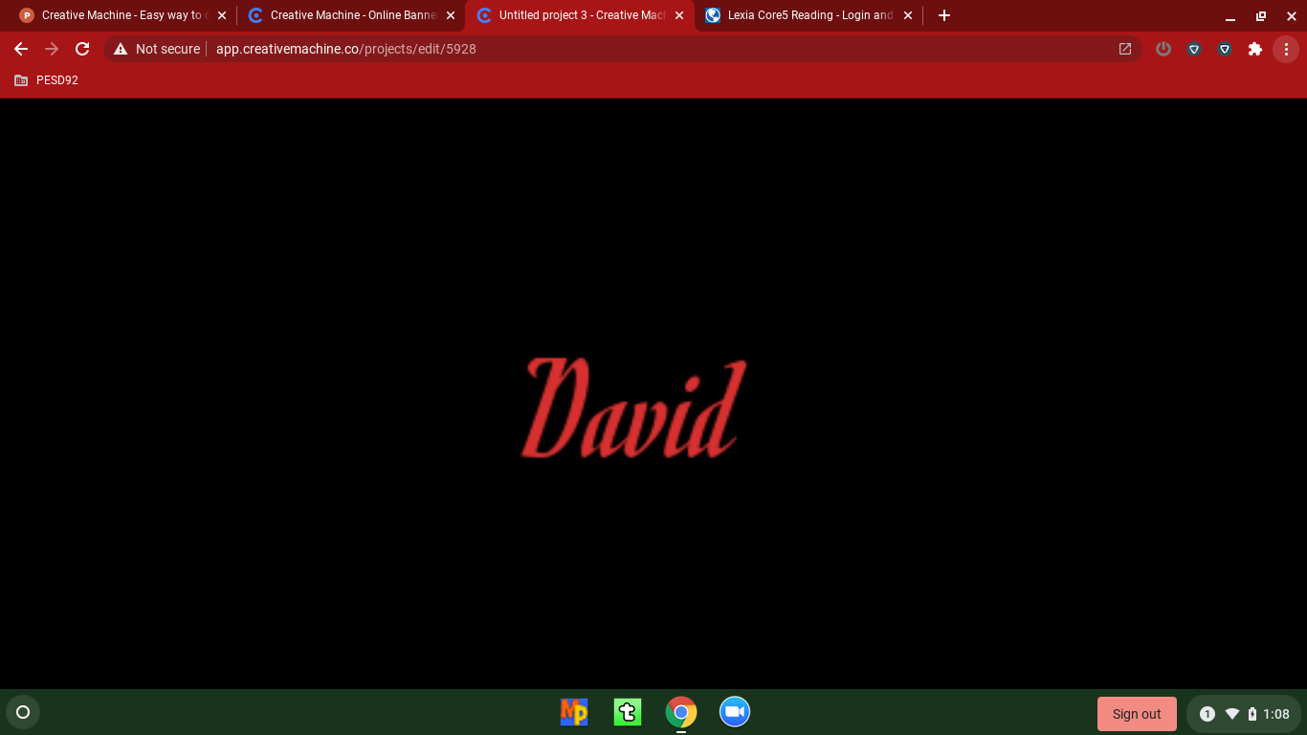
Task: Click the first shield icon beside extensions
Action: tap(1194, 49)
